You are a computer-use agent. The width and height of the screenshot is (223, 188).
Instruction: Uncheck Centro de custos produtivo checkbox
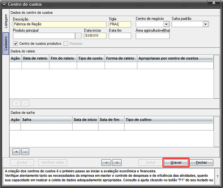[15, 44]
